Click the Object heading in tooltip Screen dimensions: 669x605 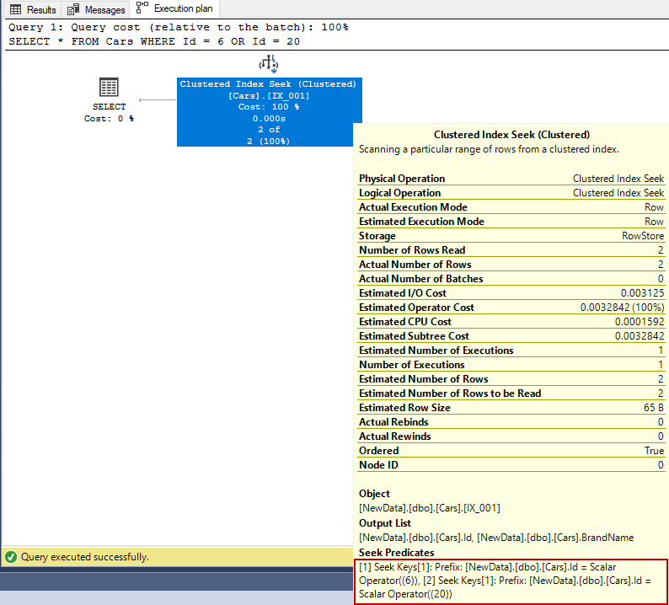(x=374, y=494)
